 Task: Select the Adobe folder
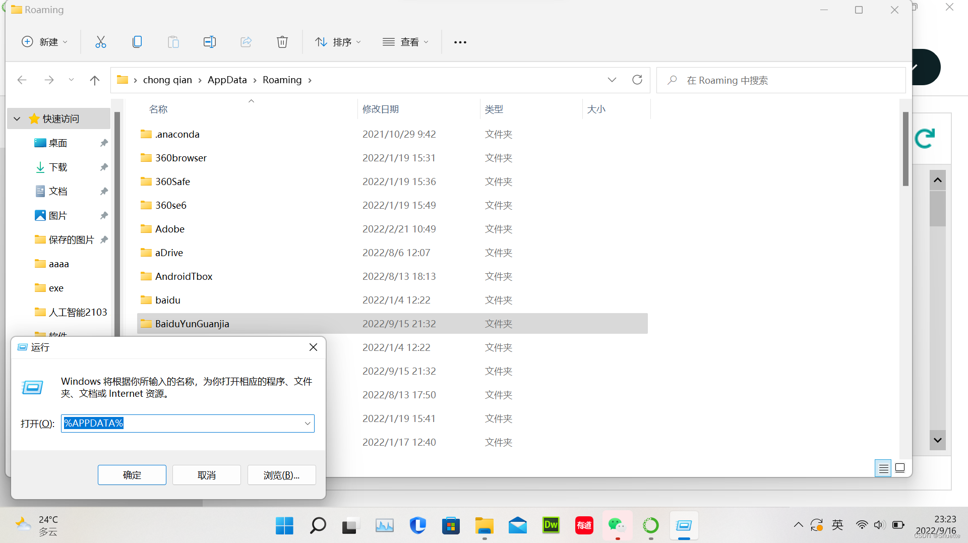[x=392, y=229]
